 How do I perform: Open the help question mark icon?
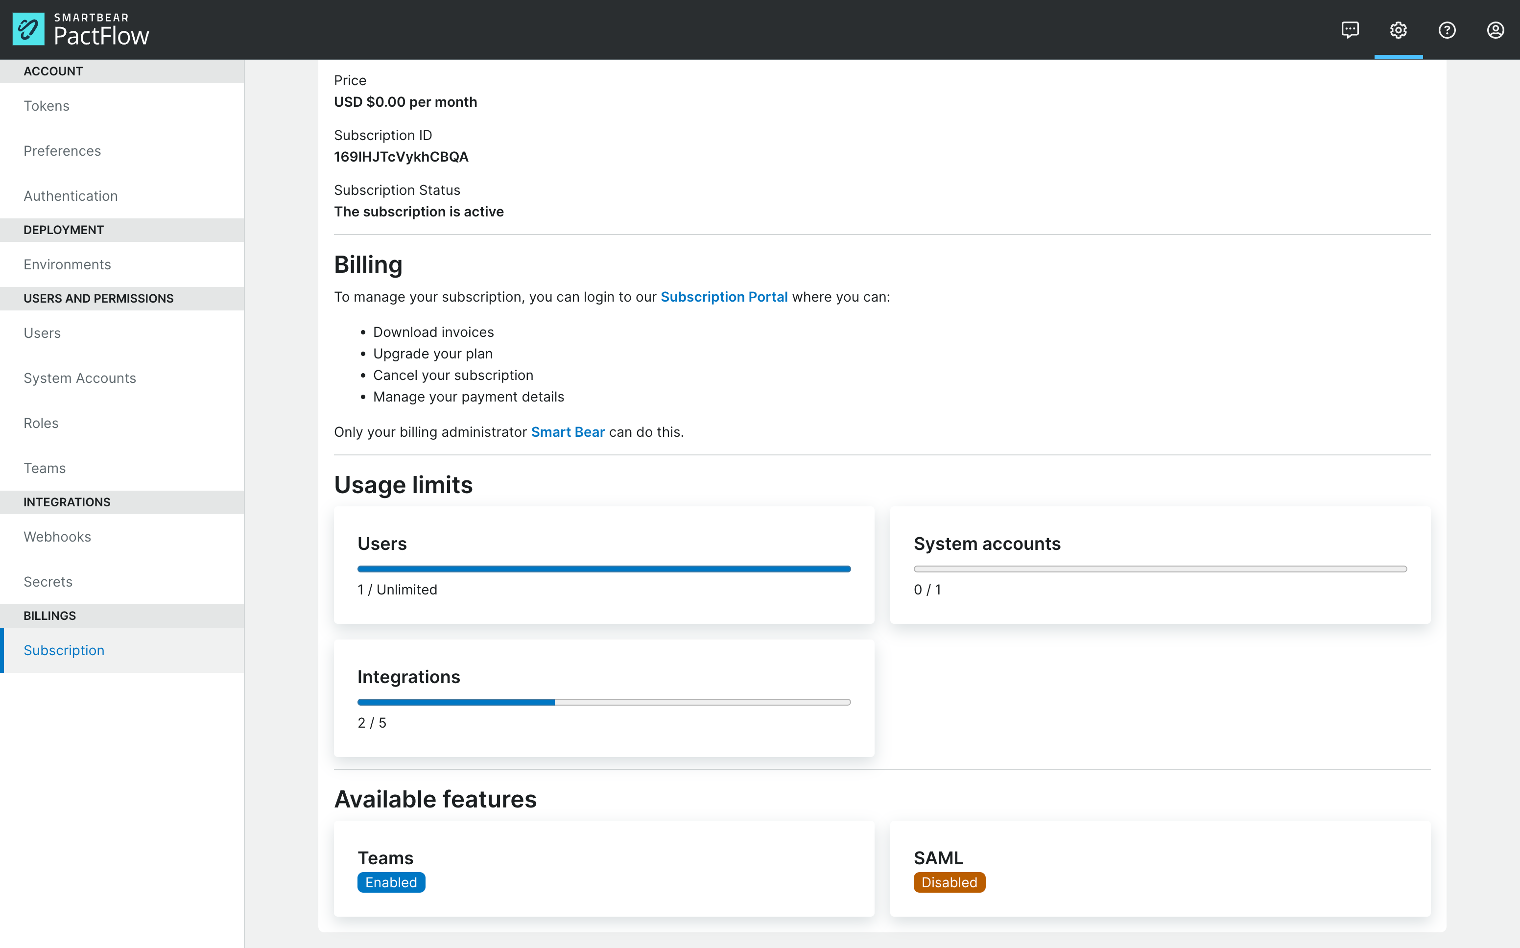(1447, 29)
